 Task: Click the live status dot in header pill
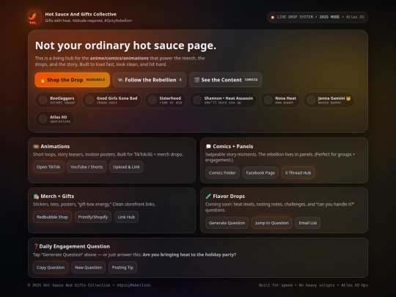273,18
